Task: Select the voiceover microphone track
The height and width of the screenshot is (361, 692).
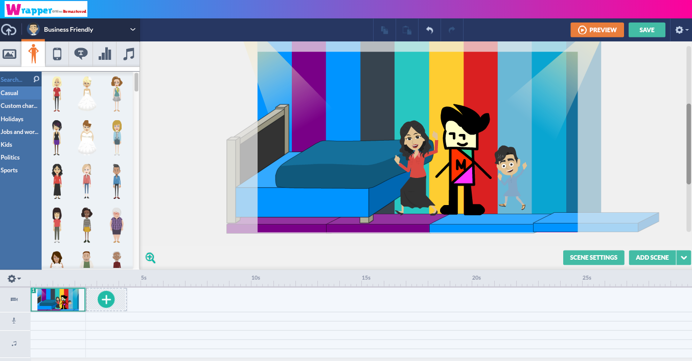Action: click(x=14, y=321)
